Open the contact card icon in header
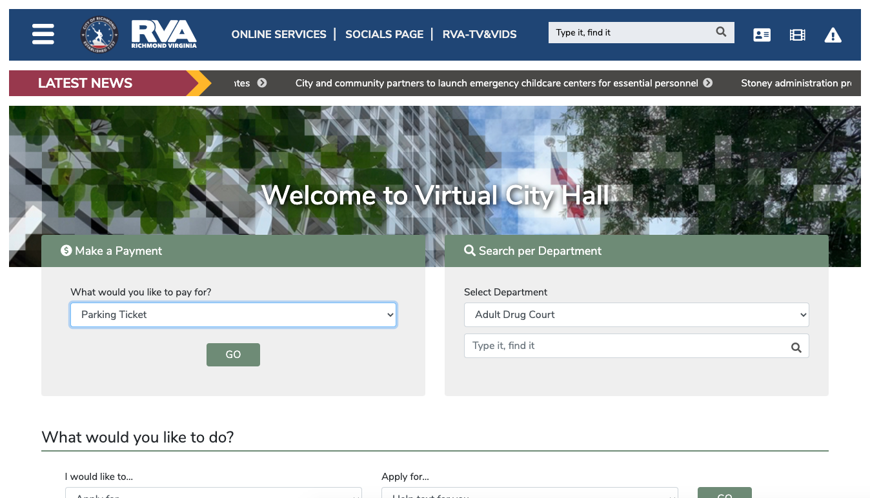Viewport: 870px width, 498px height. (x=762, y=35)
